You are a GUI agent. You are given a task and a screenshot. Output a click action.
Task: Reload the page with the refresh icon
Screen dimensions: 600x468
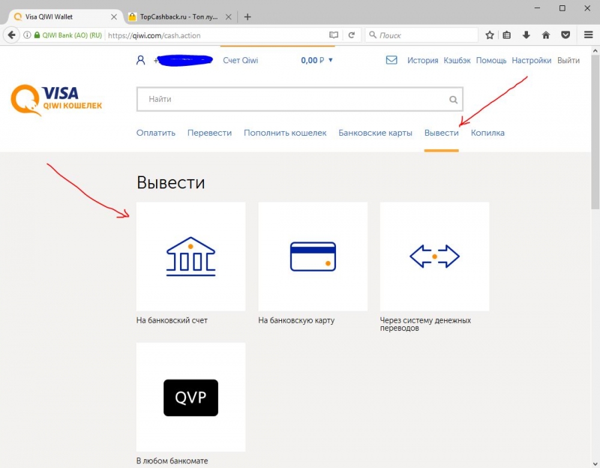(x=351, y=35)
